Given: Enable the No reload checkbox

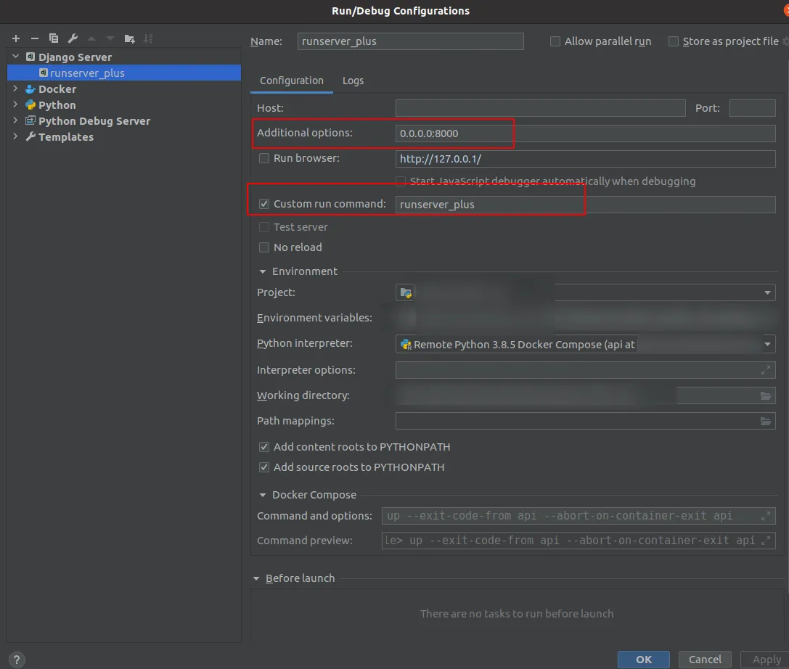Looking at the screenshot, I should point(263,247).
